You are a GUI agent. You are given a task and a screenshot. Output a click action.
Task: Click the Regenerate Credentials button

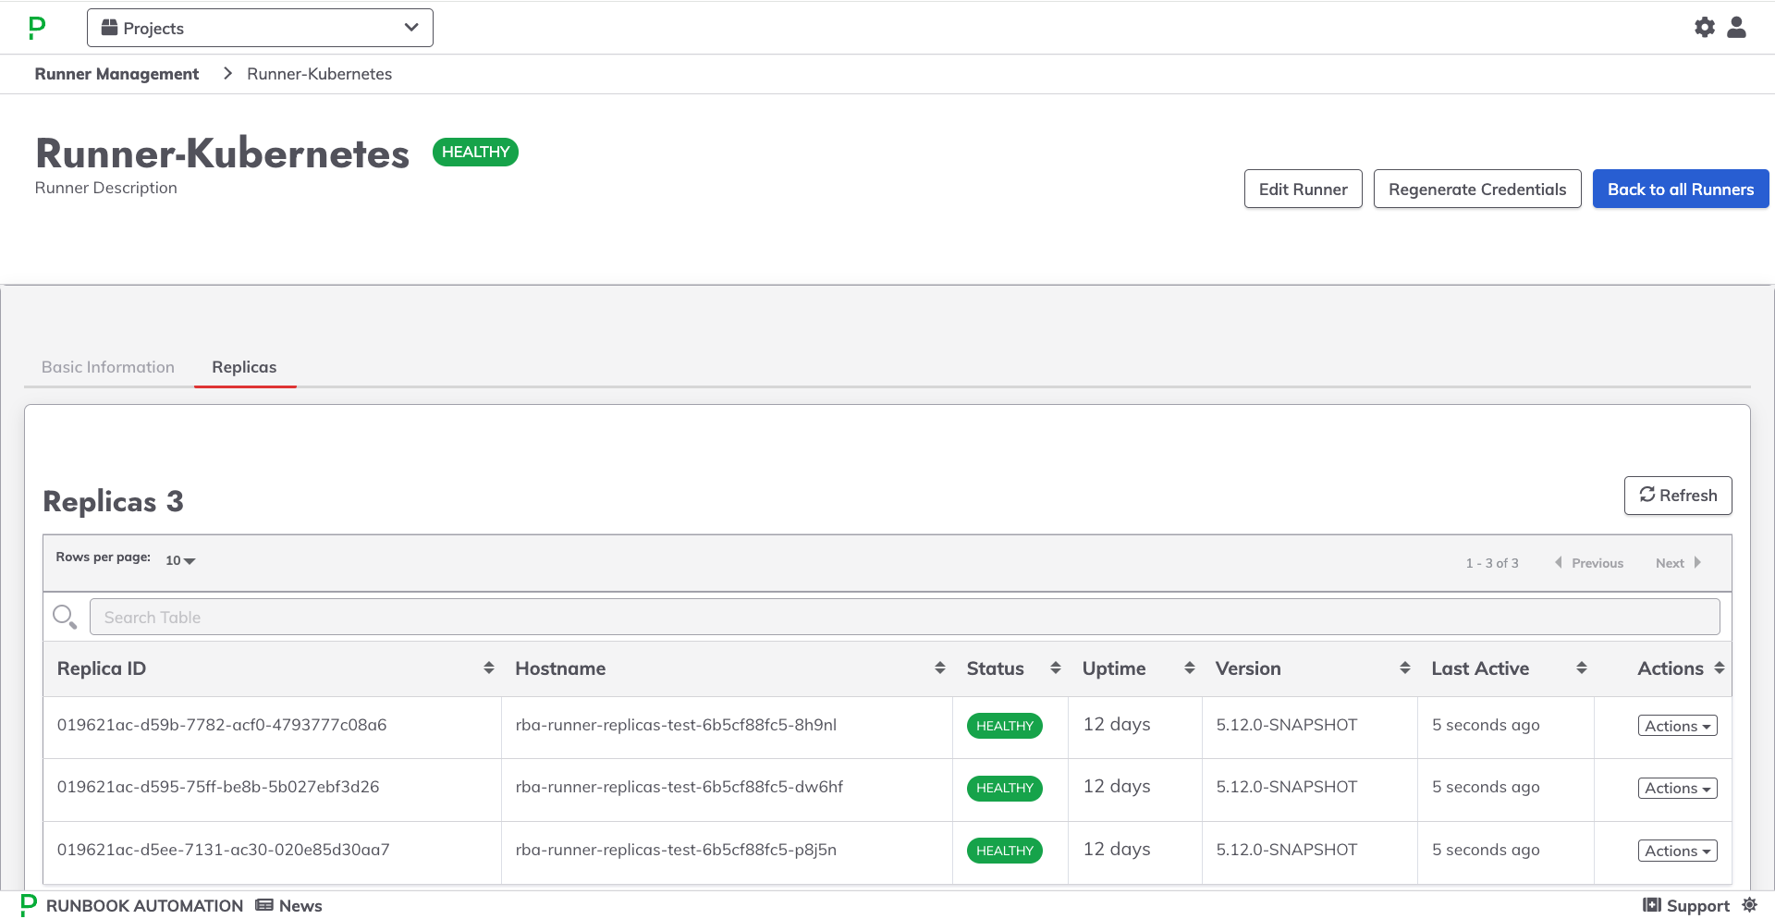(x=1476, y=190)
